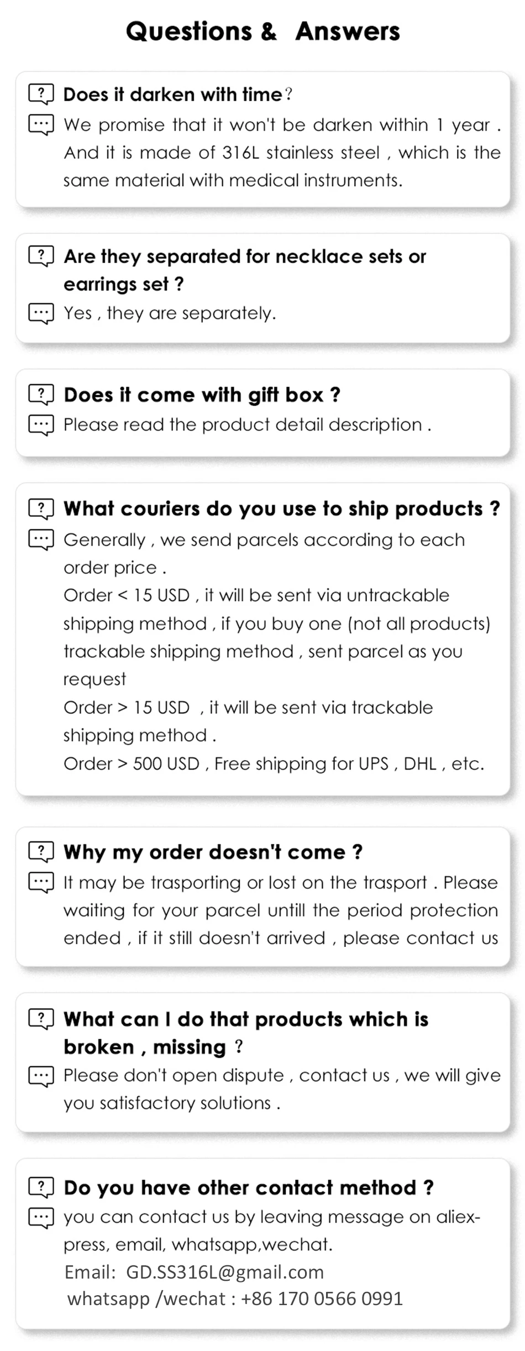
Task: Click question mark icon beside 'Does it darken with time'
Action: [41, 94]
